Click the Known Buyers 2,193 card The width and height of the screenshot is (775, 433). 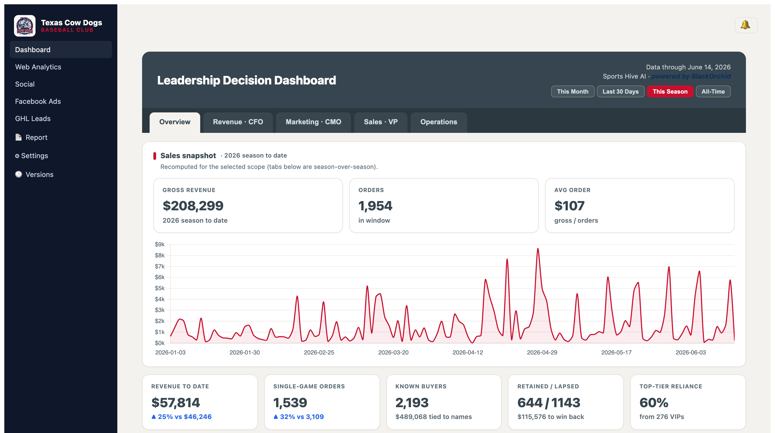pyautogui.click(x=444, y=402)
